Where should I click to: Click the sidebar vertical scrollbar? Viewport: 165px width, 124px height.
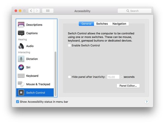[x=55, y=74]
